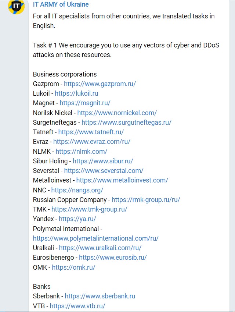This screenshot has width=235, height=312.
Task: Click the ya.ru link
Action: [x=77, y=219]
